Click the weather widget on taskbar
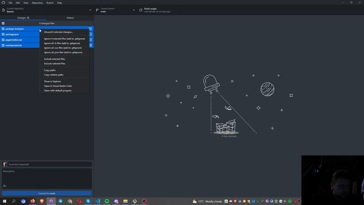Screen dimensions: 364x205 pos(207,201)
